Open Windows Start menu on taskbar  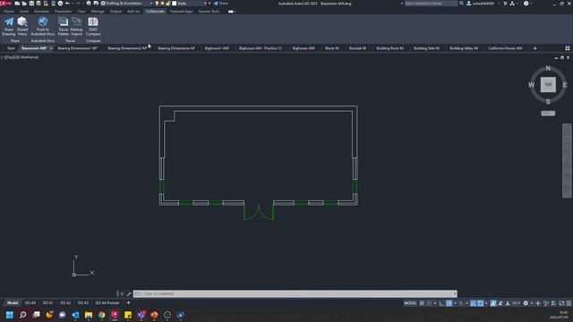(10, 315)
